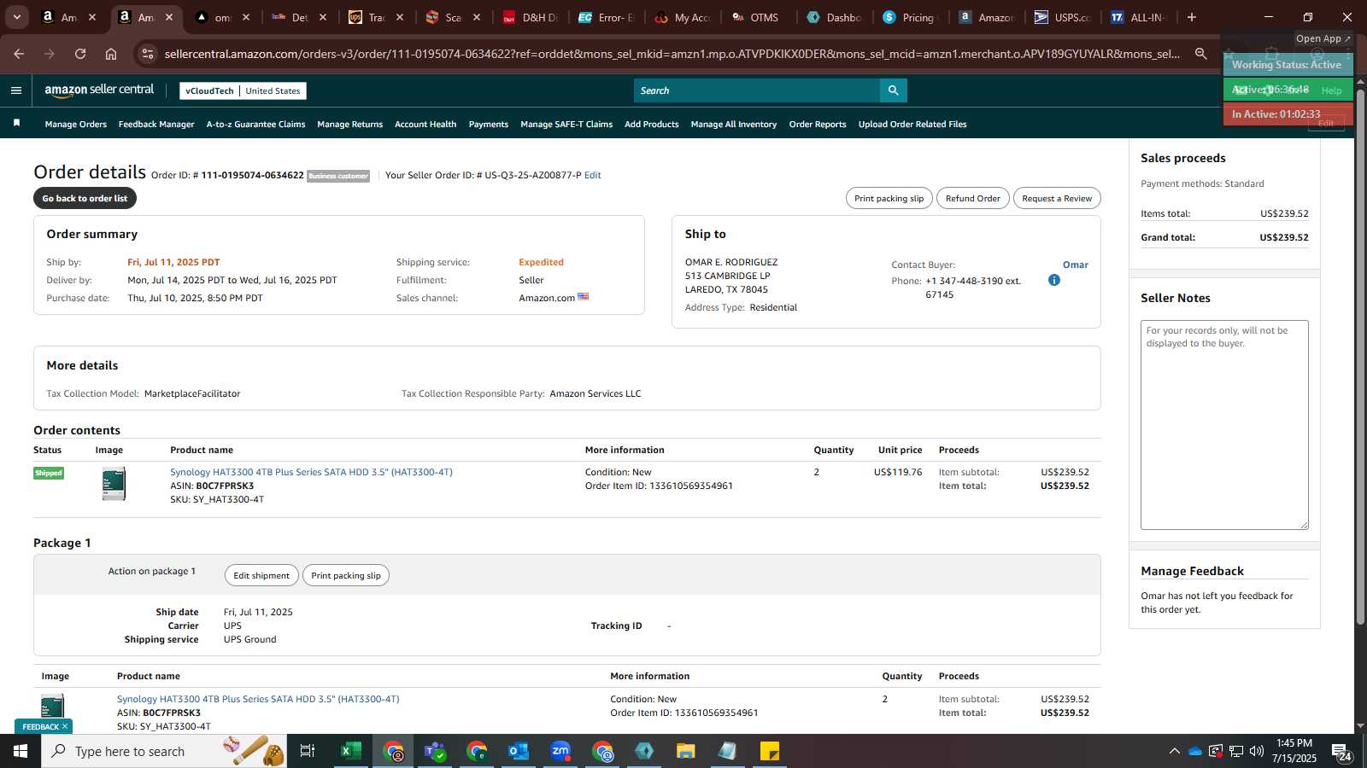Switch to the D&H browser tab
The image size is (1367, 768).
pyautogui.click(x=531, y=17)
